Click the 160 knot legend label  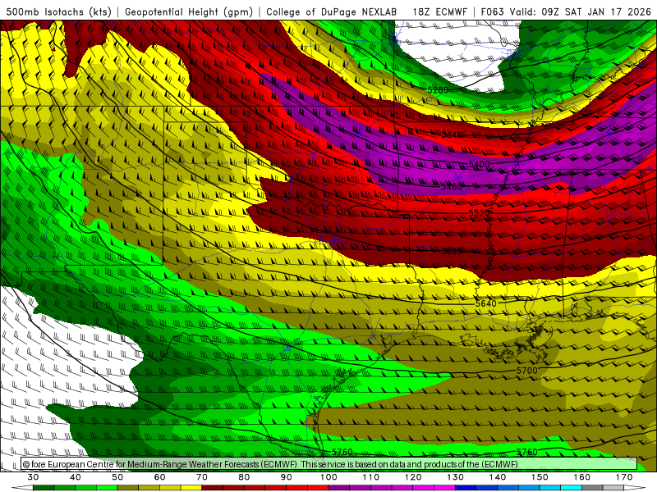tap(582, 477)
